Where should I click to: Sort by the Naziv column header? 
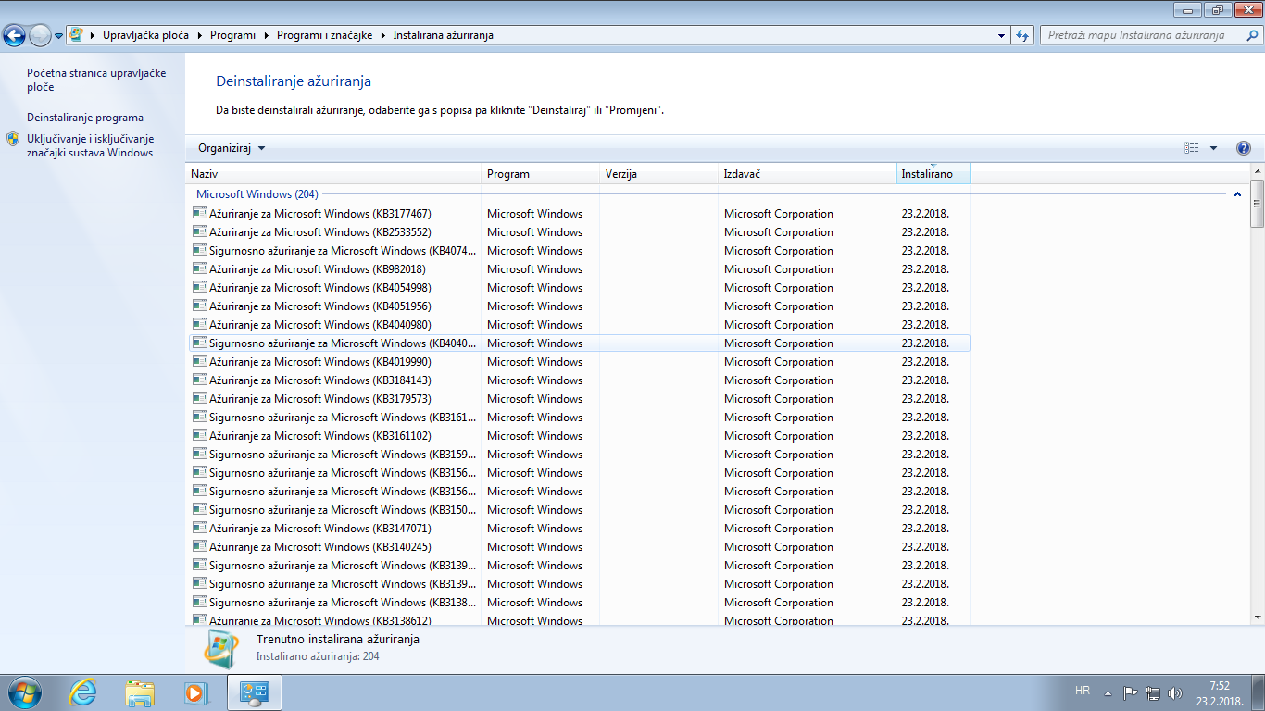click(x=333, y=174)
